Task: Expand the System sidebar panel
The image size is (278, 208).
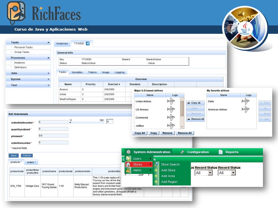Action: 48,79
